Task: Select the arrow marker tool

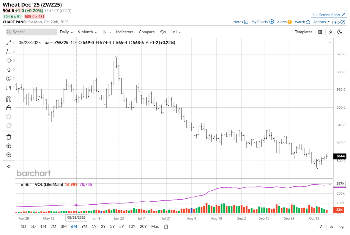Action: 9,70
